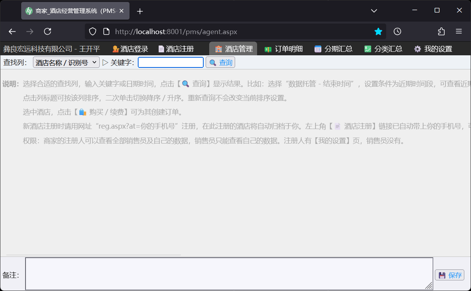Open browsing history via the clock icon
The height and width of the screenshot is (291, 471).
pos(397,31)
